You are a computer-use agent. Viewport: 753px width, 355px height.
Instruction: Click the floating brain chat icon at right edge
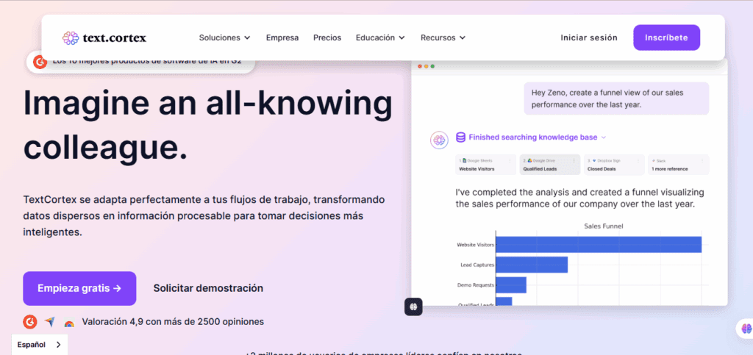pyautogui.click(x=746, y=329)
